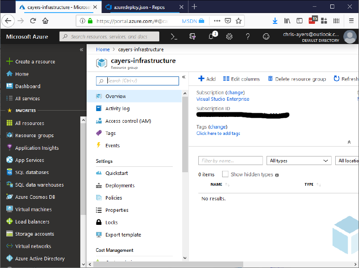Collapse the left Azure sidebar
The image size is (359, 268).
[x=81, y=49]
